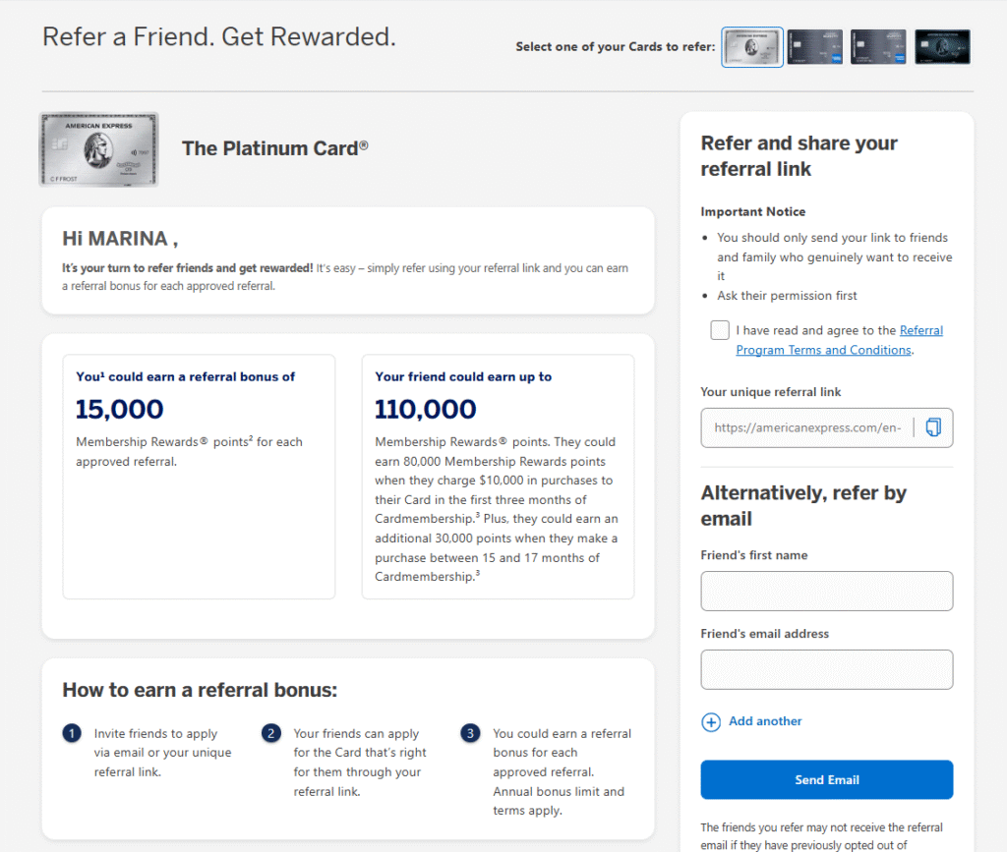Click the 110,000 points bonus panel
The height and width of the screenshot is (852, 1007).
click(498, 477)
